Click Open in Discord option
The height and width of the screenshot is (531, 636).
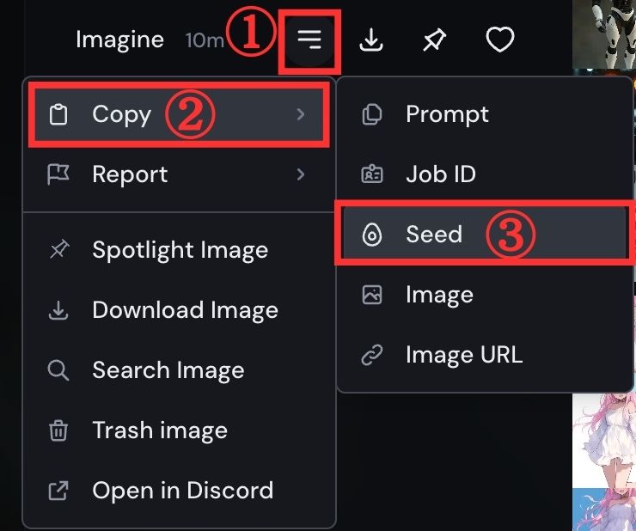[182, 491]
